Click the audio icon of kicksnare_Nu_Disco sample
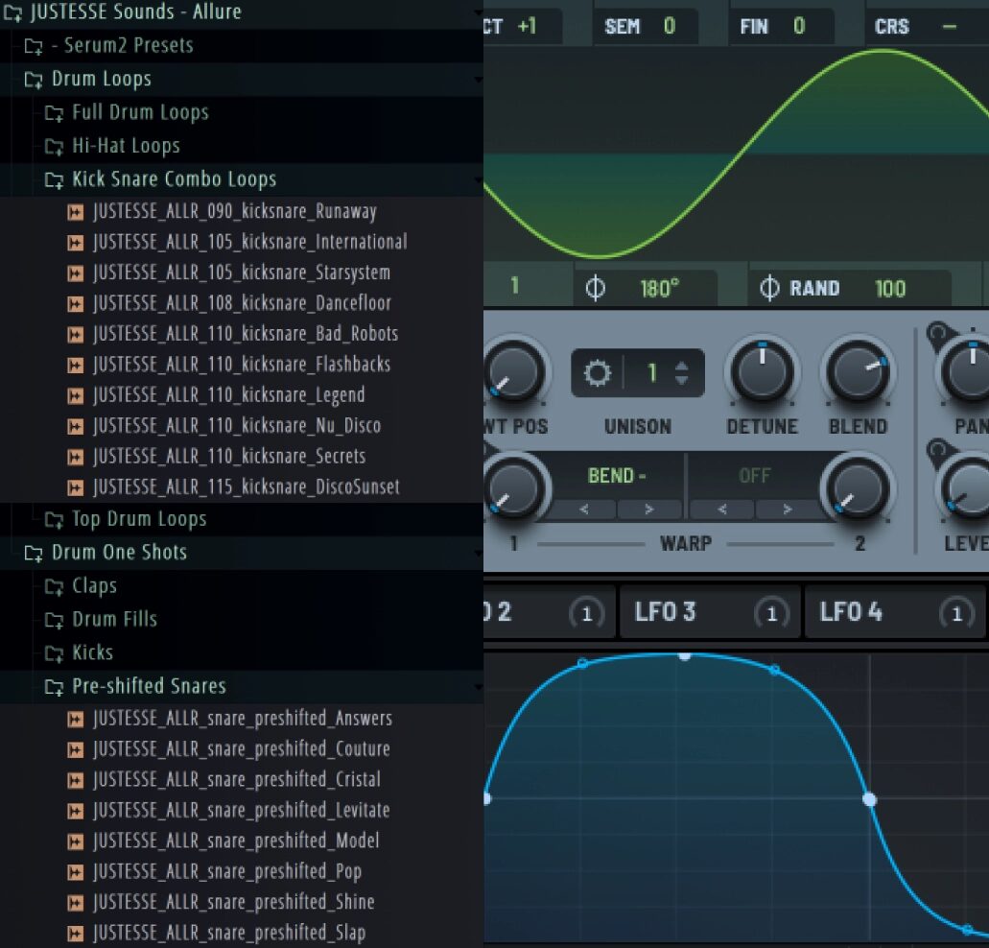989x948 pixels. 75,426
